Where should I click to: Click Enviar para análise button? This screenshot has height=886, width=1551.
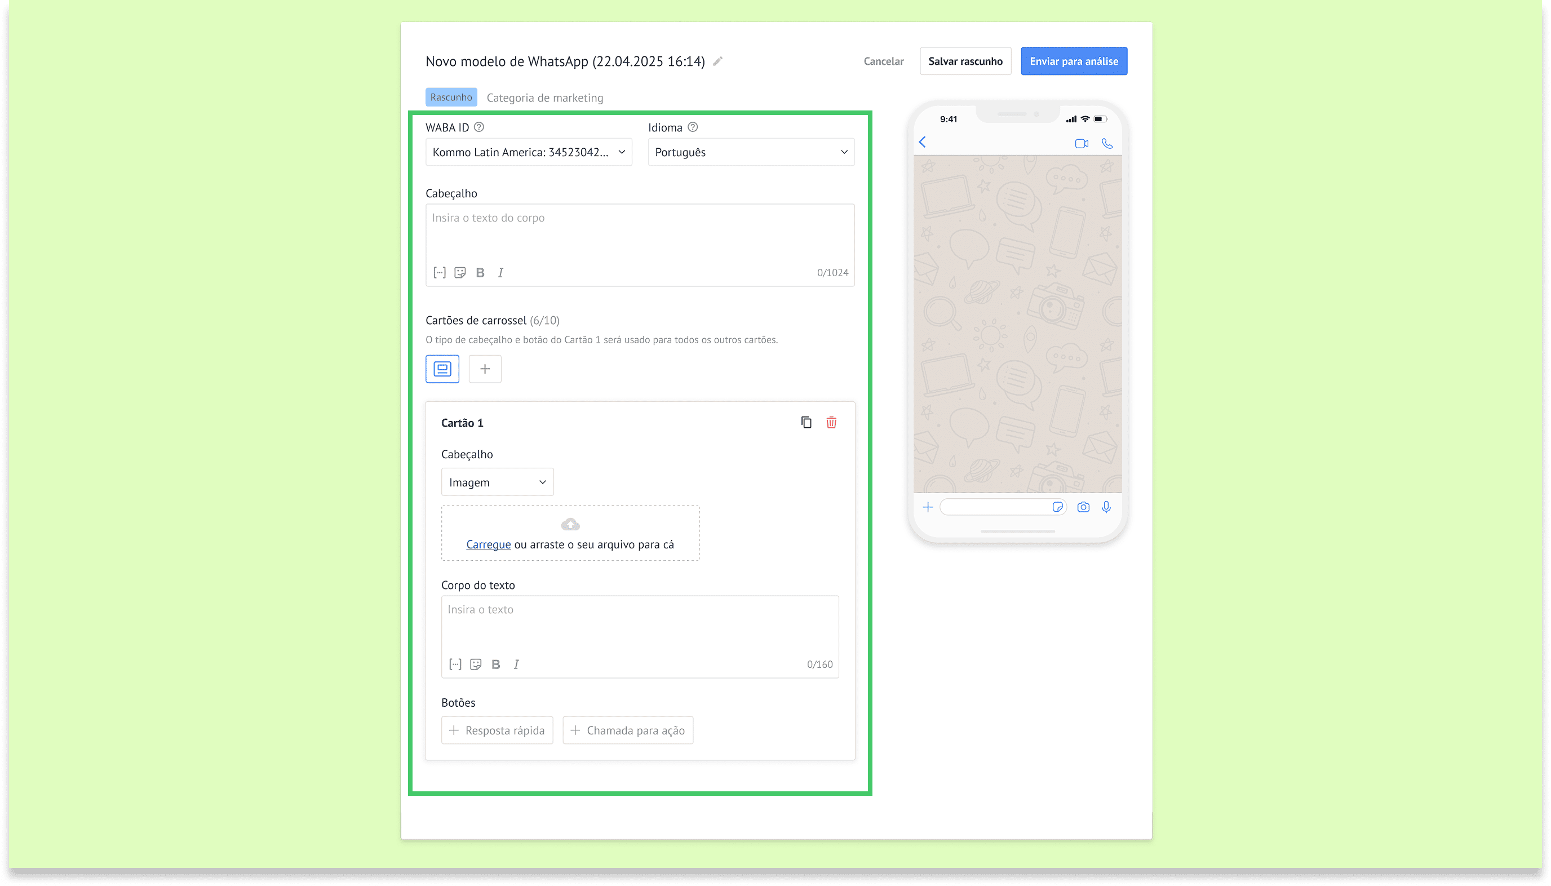pyautogui.click(x=1073, y=61)
